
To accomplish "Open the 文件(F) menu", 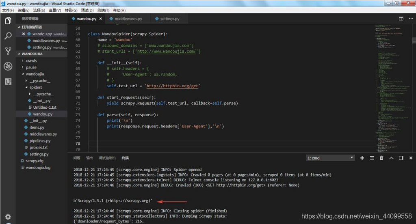I will pos(8,10).
